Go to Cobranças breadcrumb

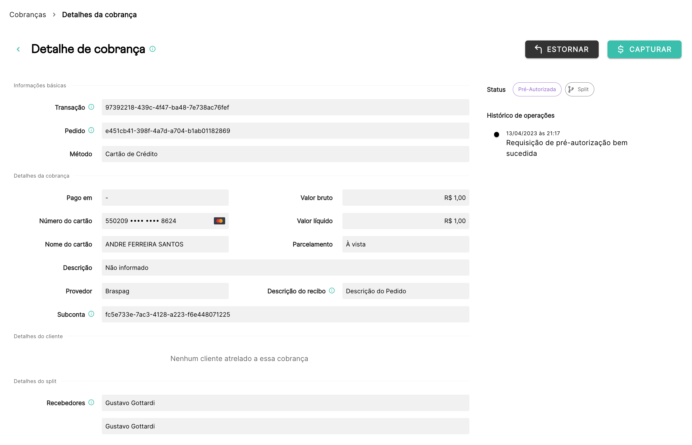(x=28, y=15)
